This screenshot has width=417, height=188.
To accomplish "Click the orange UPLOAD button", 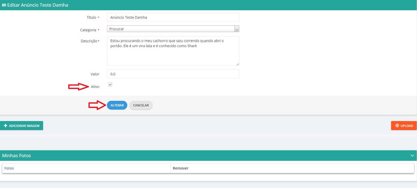I will coord(404,126).
